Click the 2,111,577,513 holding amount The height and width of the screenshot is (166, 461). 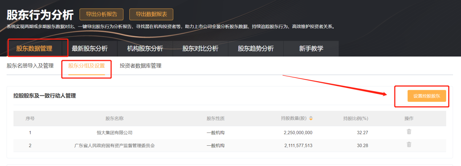pos(298,146)
